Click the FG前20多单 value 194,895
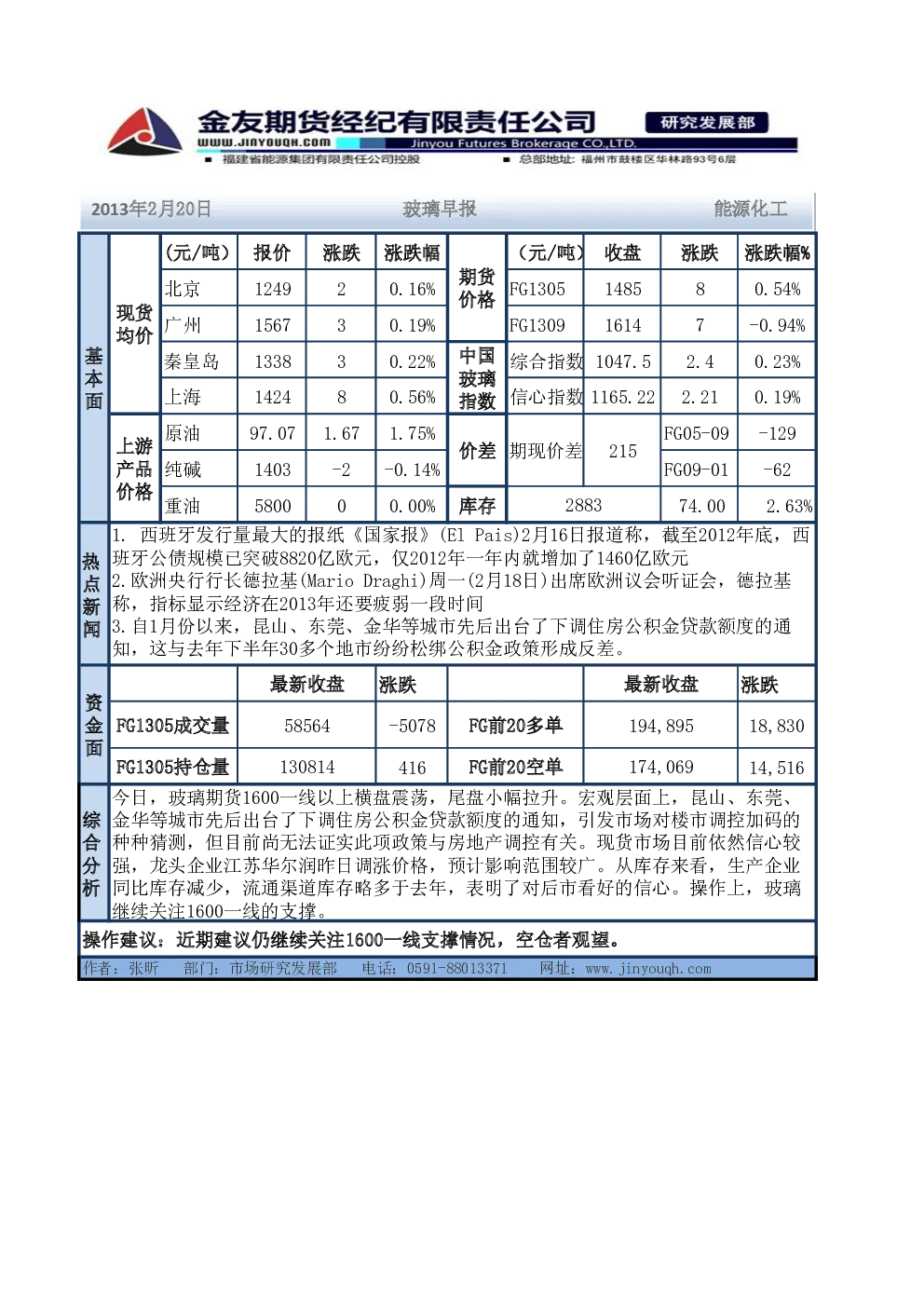Viewport: 924px width, 1307px height. pos(661,726)
